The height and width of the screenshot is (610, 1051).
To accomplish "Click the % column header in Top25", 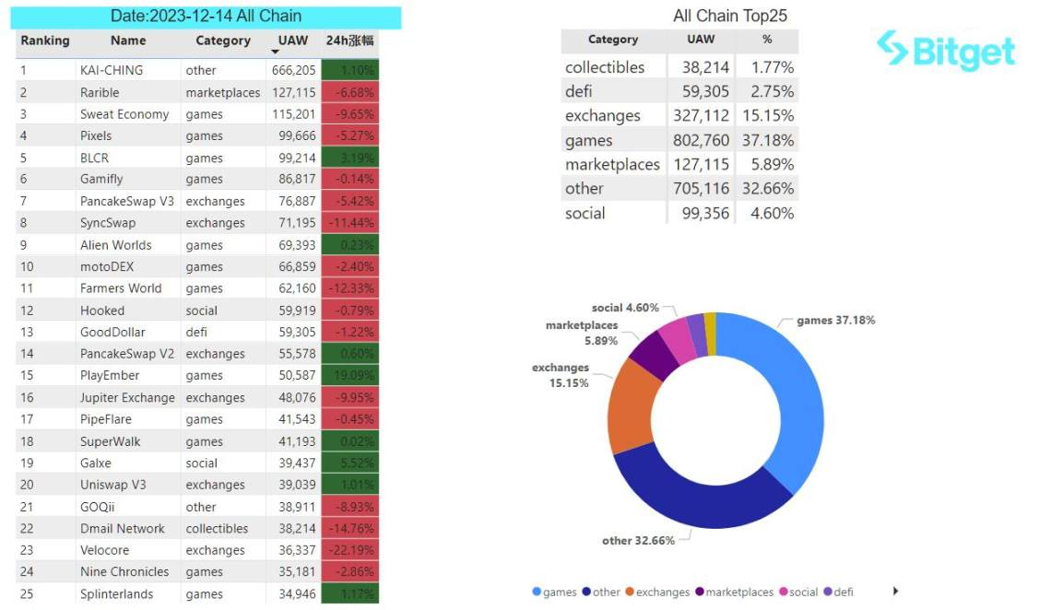I will pyautogui.click(x=767, y=40).
